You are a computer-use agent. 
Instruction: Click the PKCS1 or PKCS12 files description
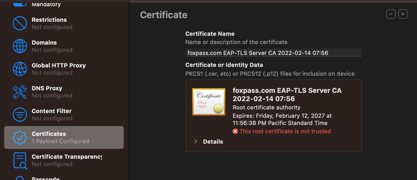(x=270, y=74)
